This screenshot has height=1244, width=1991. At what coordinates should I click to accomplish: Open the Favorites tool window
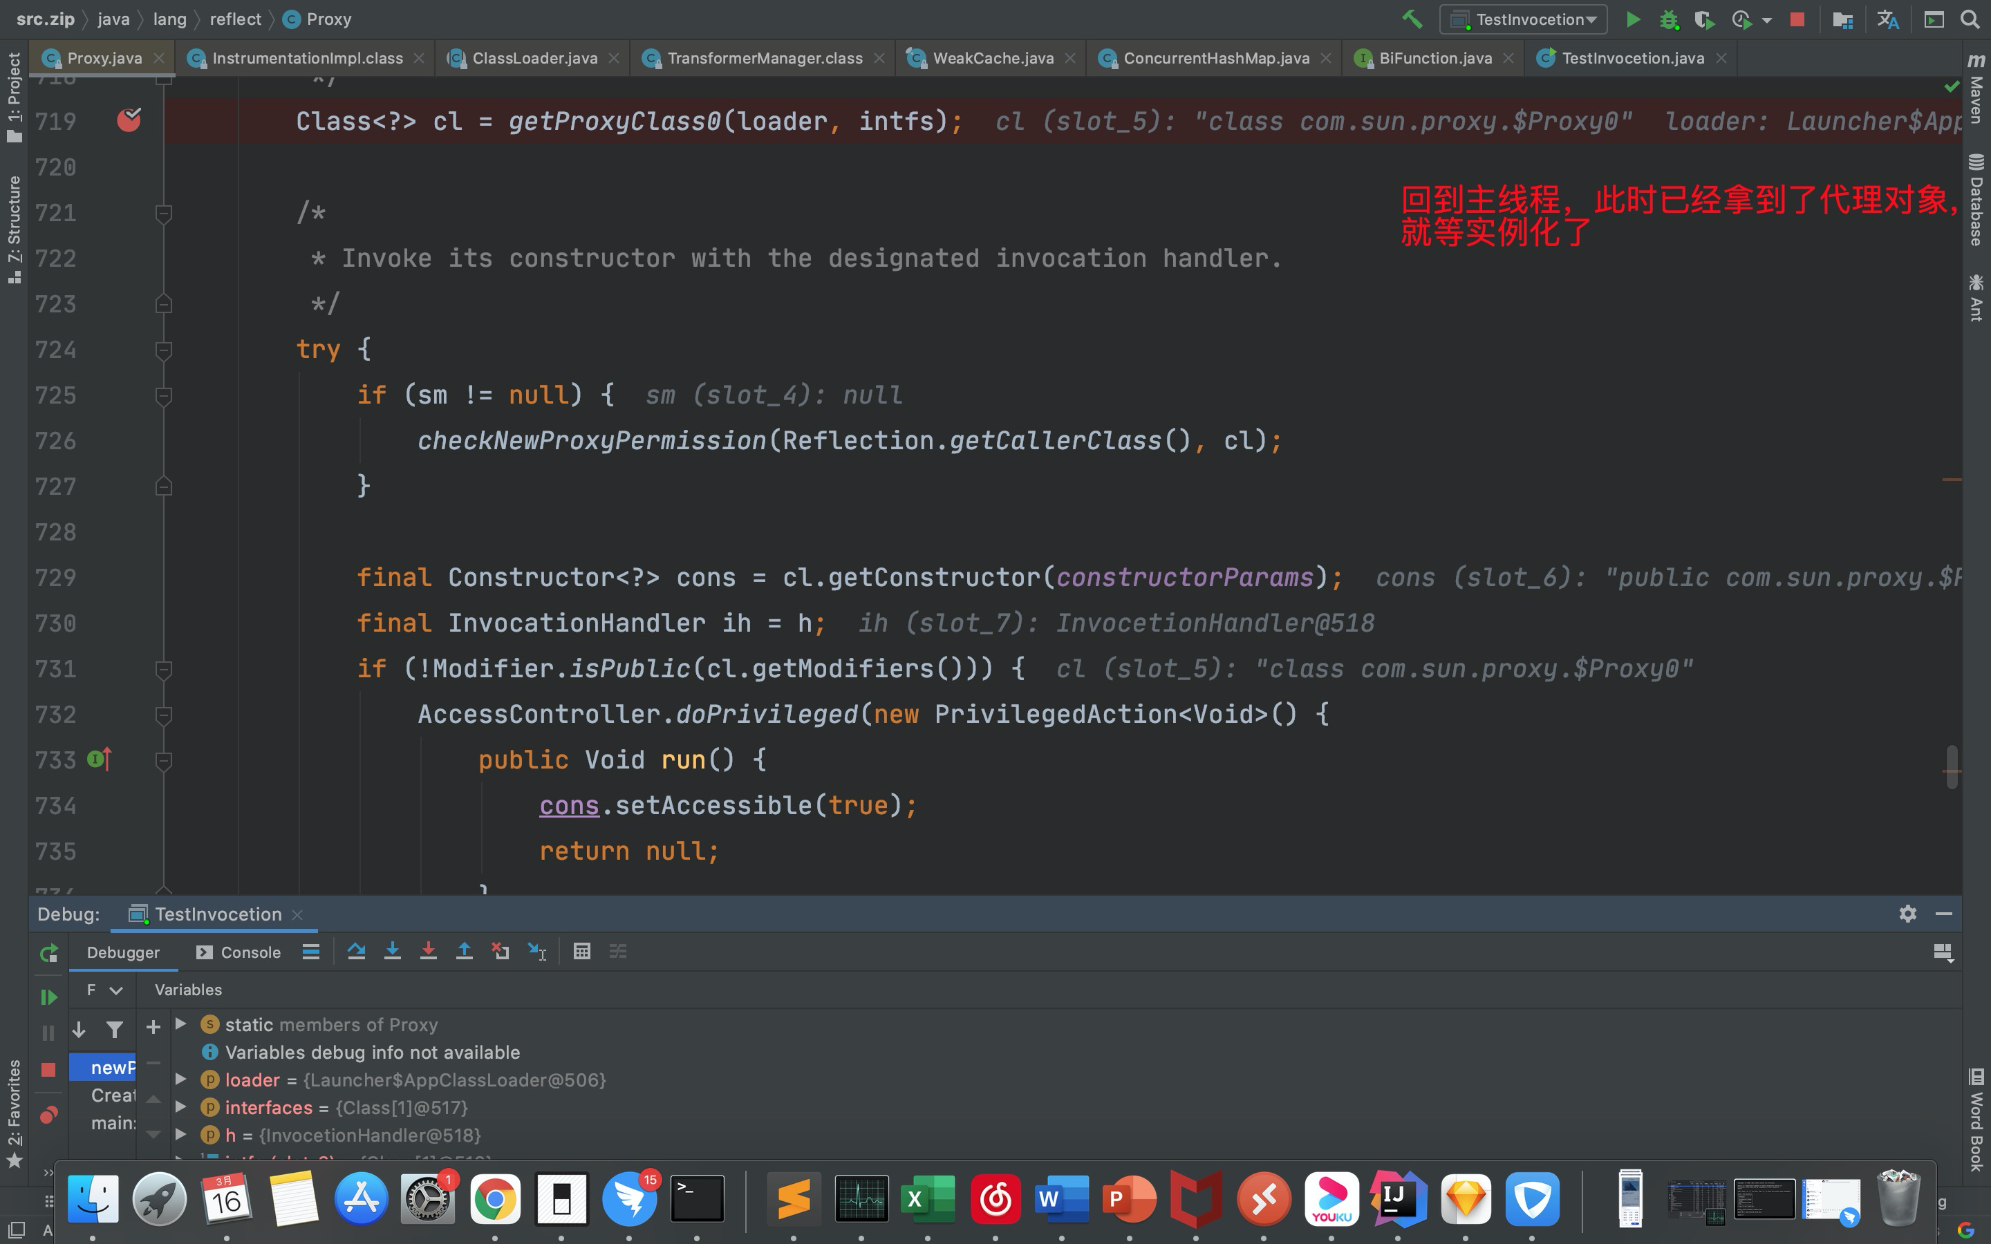click(x=14, y=1114)
